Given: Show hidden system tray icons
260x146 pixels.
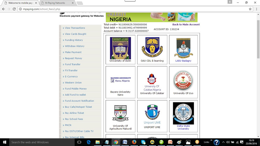Looking at the screenshot, I should tap(223, 142).
